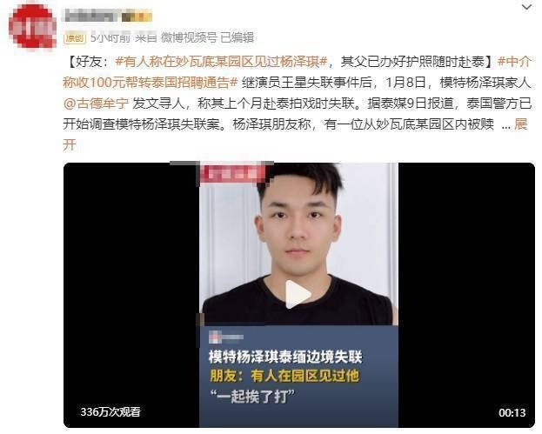Click the 已编辑 edited label
The width and height of the screenshot is (542, 434).
[x=238, y=37]
